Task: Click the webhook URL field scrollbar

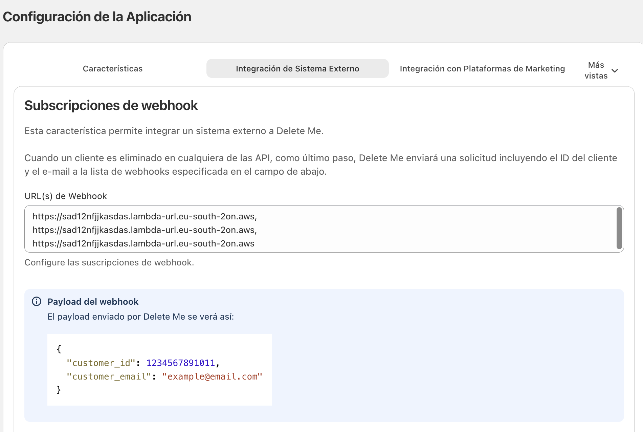Action: (619, 228)
